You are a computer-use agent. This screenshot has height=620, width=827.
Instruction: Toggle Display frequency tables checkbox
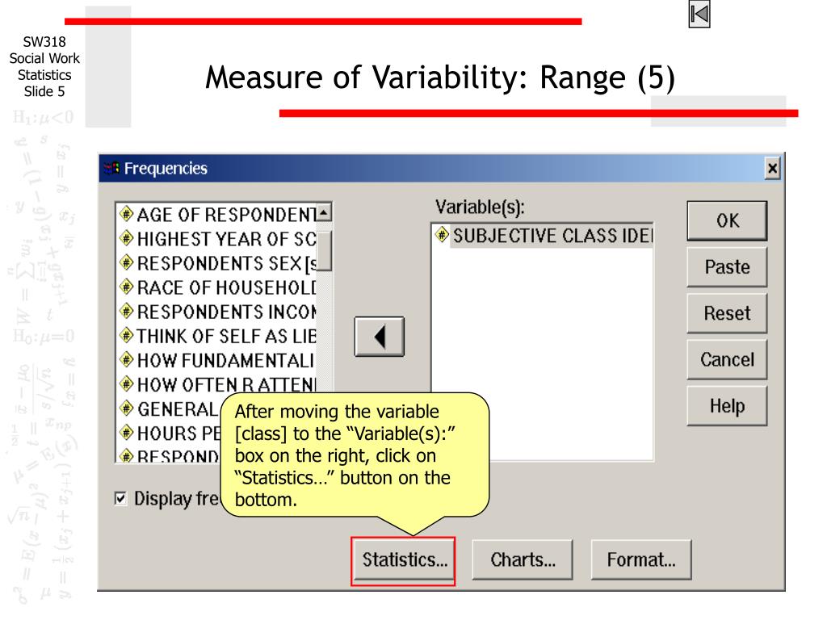tap(121, 498)
